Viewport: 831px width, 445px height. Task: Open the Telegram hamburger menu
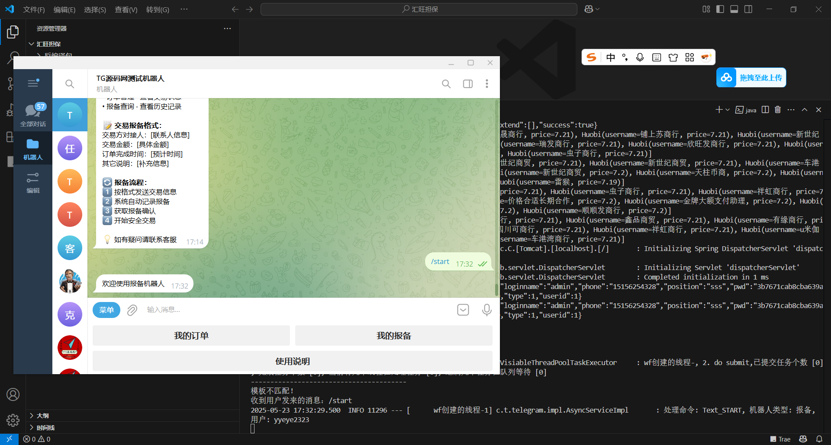pyautogui.click(x=33, y=83)
